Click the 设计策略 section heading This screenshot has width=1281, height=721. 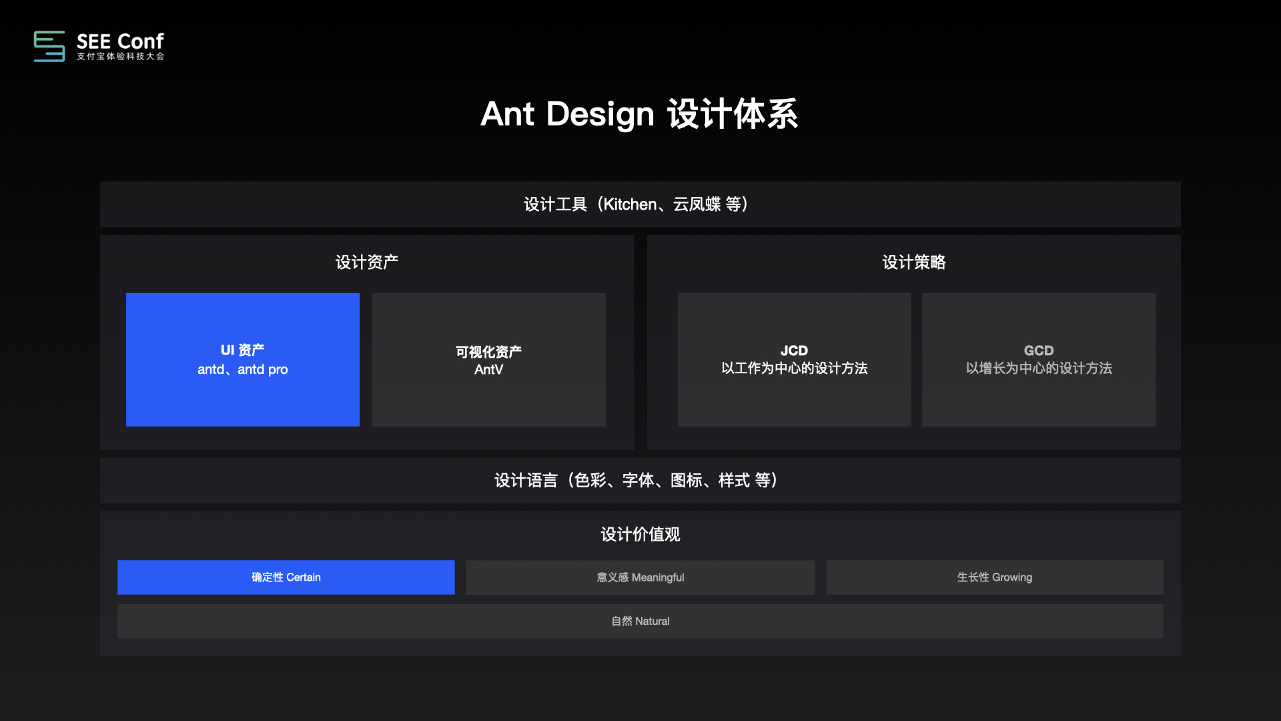pos(913,262)
